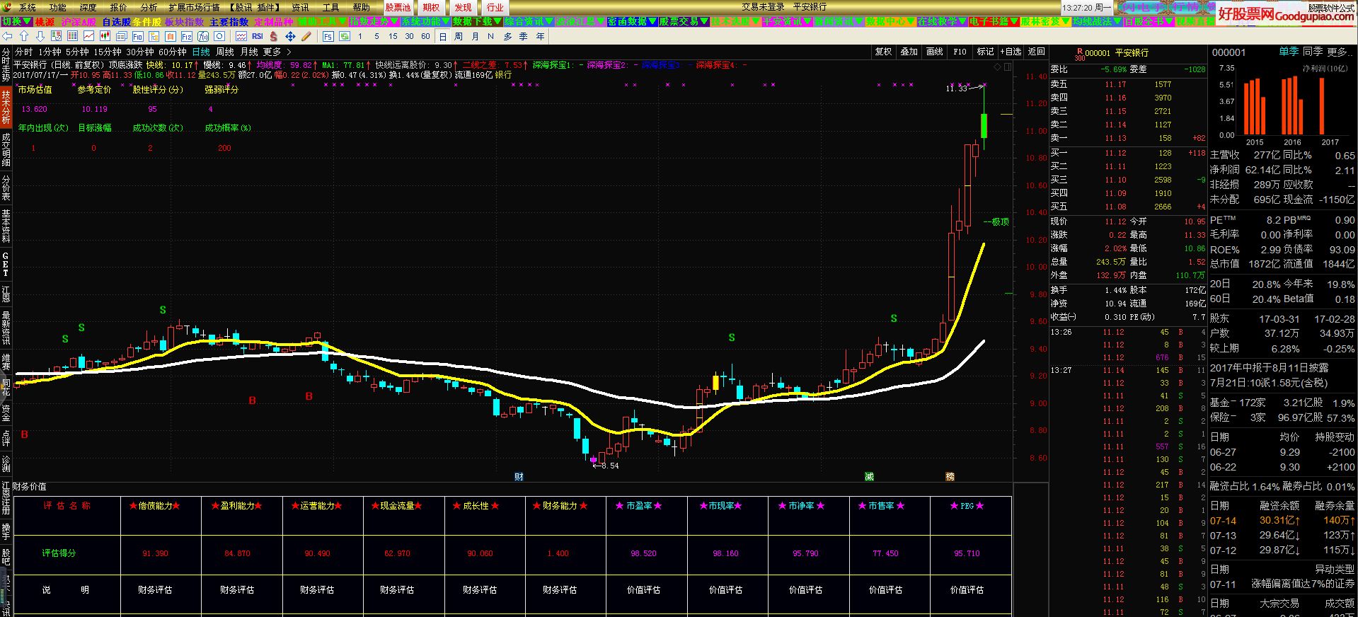Click the 期权 top button
Image resolution: width=1358 pixels, height=617 pixels.
pyautogui.click(x=431, y=7)
